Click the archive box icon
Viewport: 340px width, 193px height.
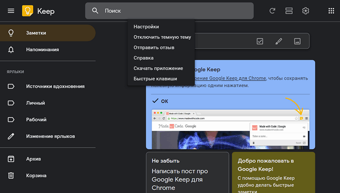(11, 159)
